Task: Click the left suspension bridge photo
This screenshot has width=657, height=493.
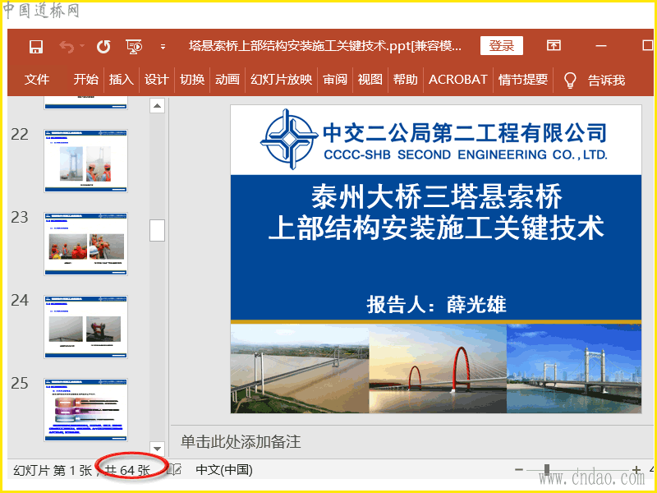Action: click(x=300, y=368)
